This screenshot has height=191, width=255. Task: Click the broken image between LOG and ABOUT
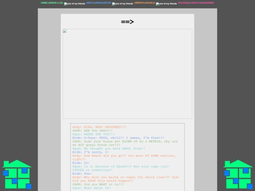[75, 4]
